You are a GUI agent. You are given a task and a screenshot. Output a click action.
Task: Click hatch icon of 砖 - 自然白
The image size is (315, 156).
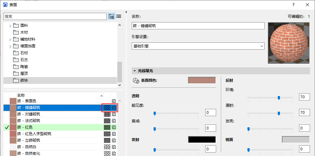click(x=107, y=147)
